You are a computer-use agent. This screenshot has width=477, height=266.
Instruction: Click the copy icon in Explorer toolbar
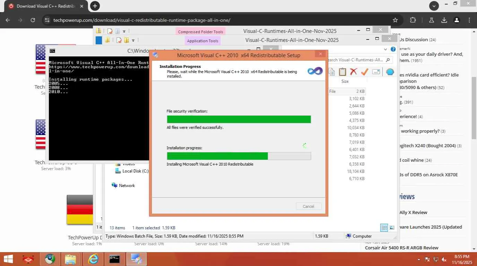tap(332, 72)
